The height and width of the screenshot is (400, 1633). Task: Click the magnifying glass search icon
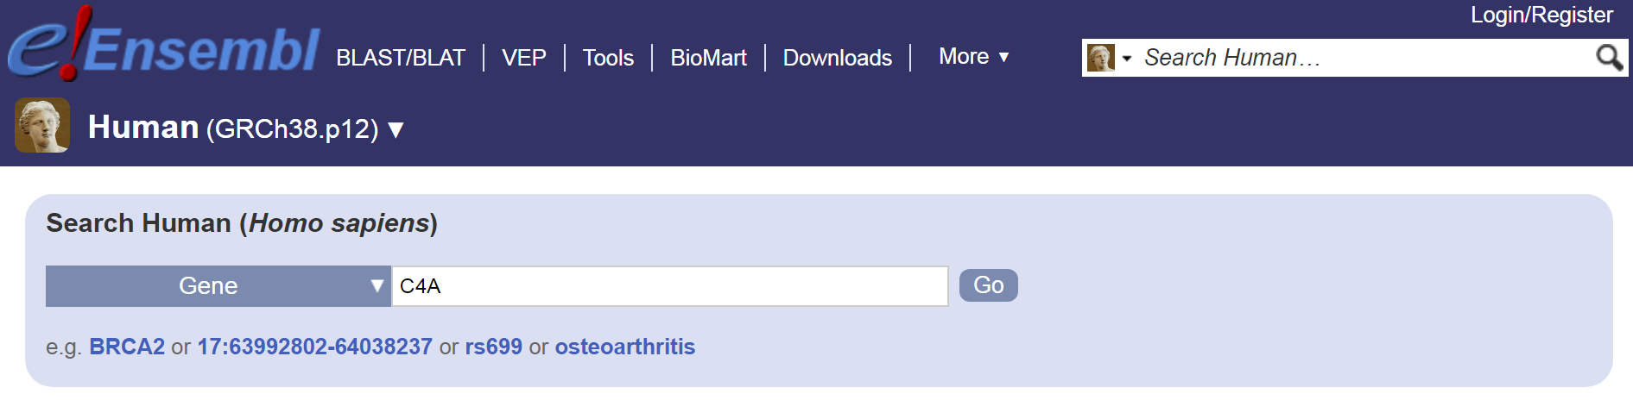(1608, 58)
